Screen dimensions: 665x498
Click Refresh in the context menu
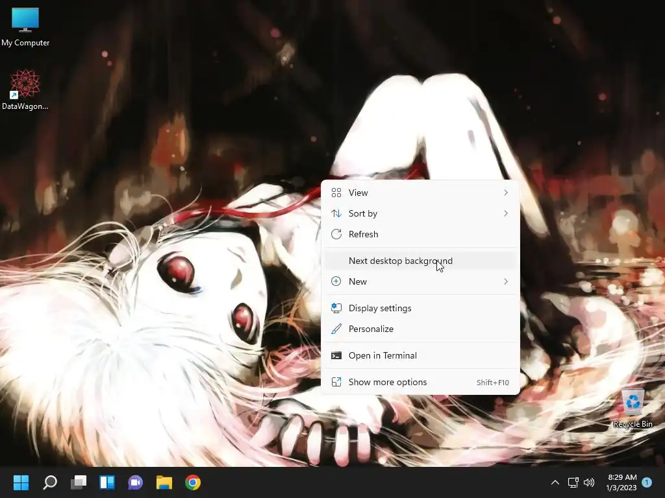(x=420, y=234)
